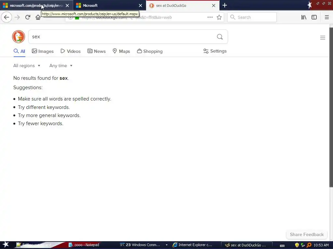Switch to Videos results
This screenshot has height=249, width=333.
pos(71,51)
